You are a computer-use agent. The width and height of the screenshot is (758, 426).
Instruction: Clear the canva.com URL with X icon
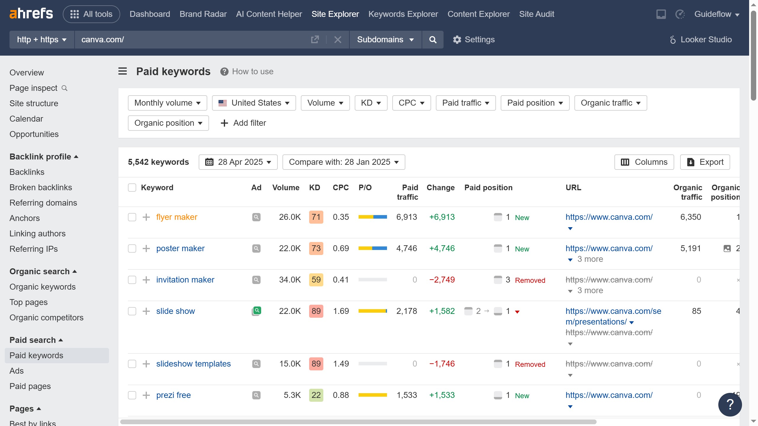(338, 40)
